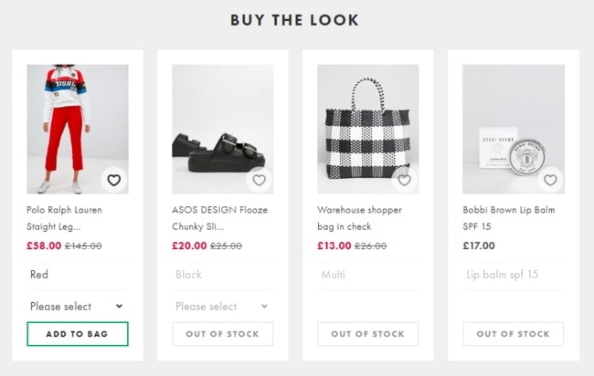Open Polo Ralph Lauren Straight Leg product link

pos(65,217)
